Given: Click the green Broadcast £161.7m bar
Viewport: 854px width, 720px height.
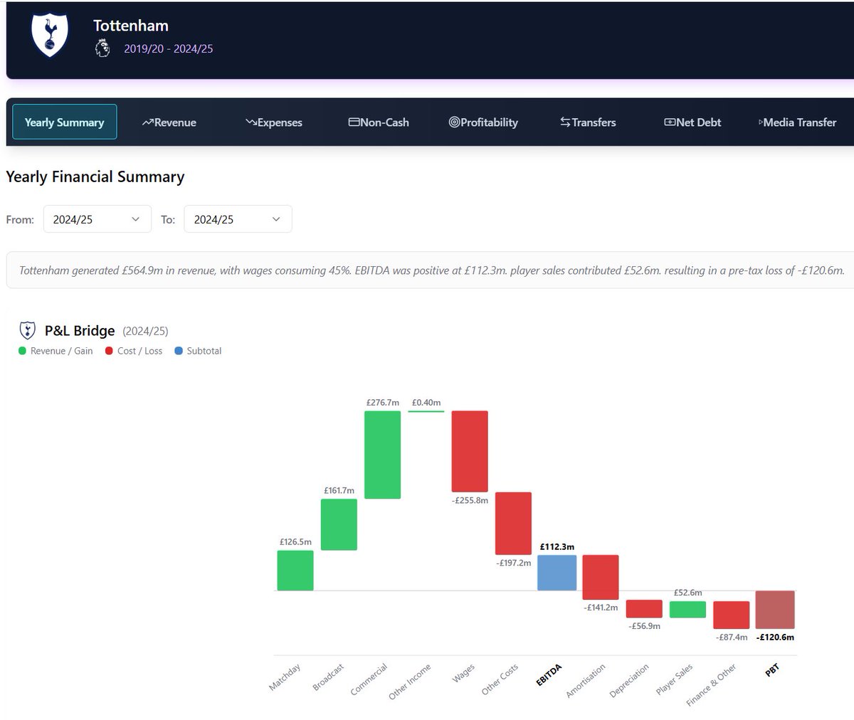Looking at the screenshot, I should (x=339, y=524).
